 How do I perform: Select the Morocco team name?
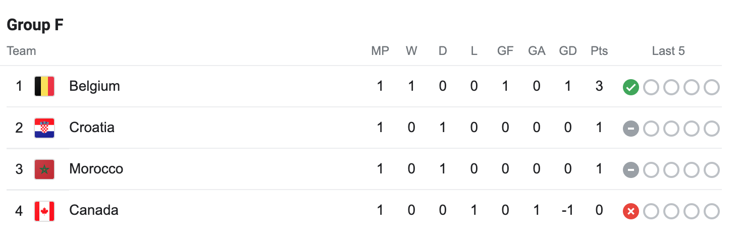coord(96,169)
